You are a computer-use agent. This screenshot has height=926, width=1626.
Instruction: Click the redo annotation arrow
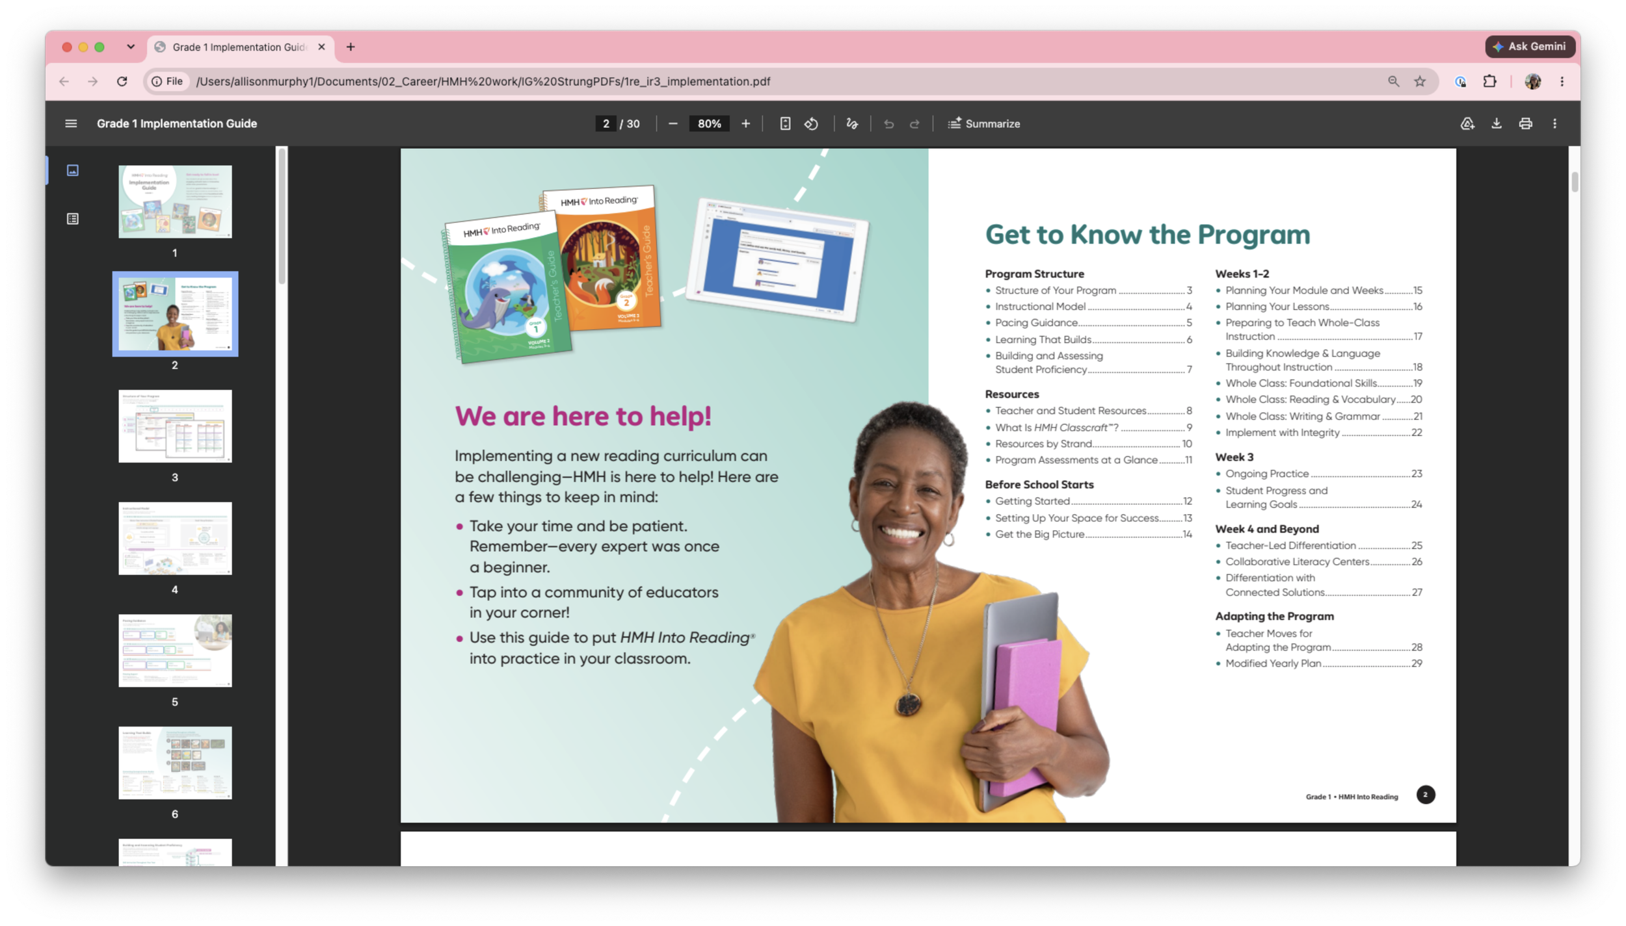[914, 123]
